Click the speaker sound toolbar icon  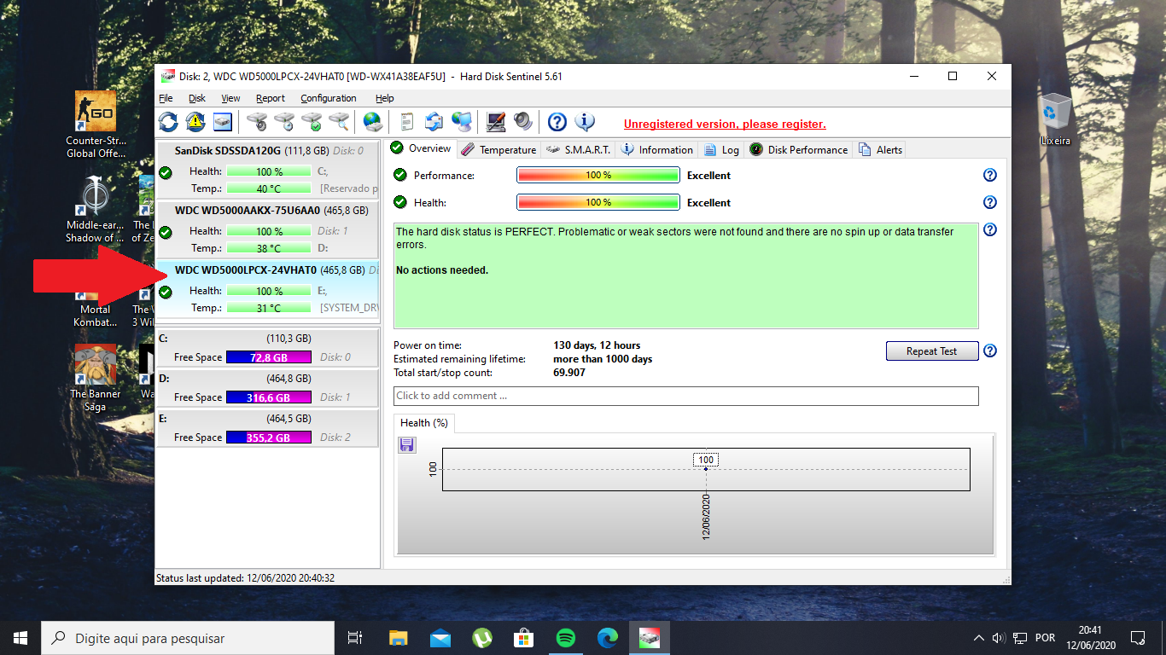(522, 122)
